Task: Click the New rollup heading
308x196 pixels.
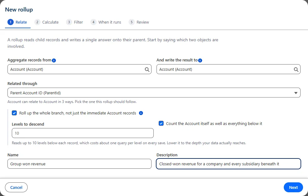Action: (x=19, y=10)
